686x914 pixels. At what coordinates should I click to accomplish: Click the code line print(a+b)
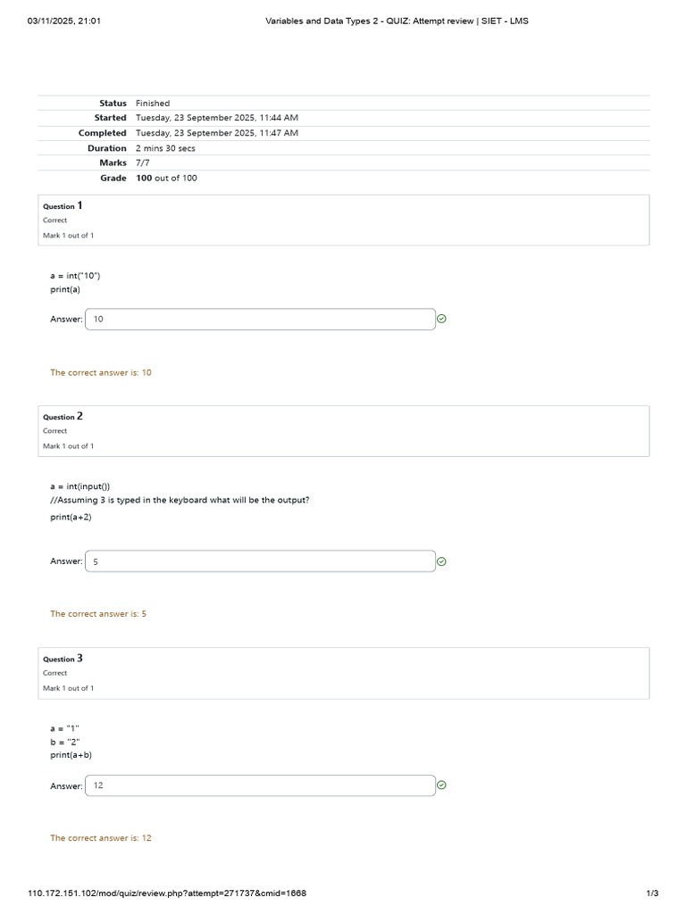coord(71,755)
